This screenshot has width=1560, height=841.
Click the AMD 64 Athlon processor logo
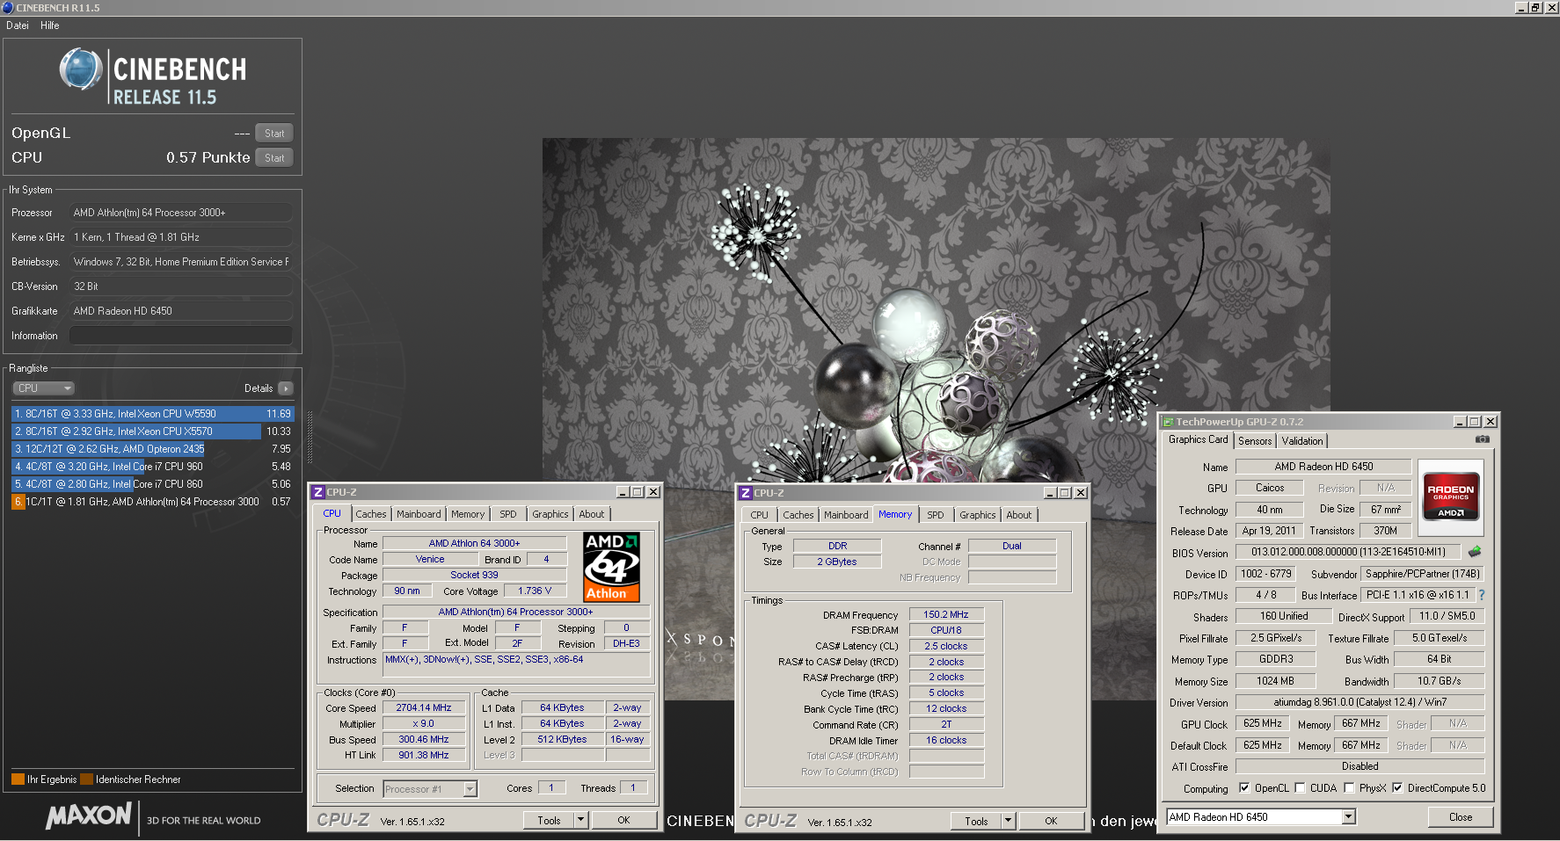(x=612, y=567)
